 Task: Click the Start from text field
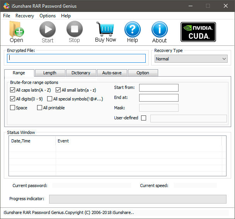pyautogui.click(x=159, y=88)
